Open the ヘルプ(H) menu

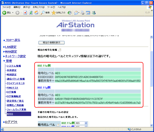click(x=62, y=7)
